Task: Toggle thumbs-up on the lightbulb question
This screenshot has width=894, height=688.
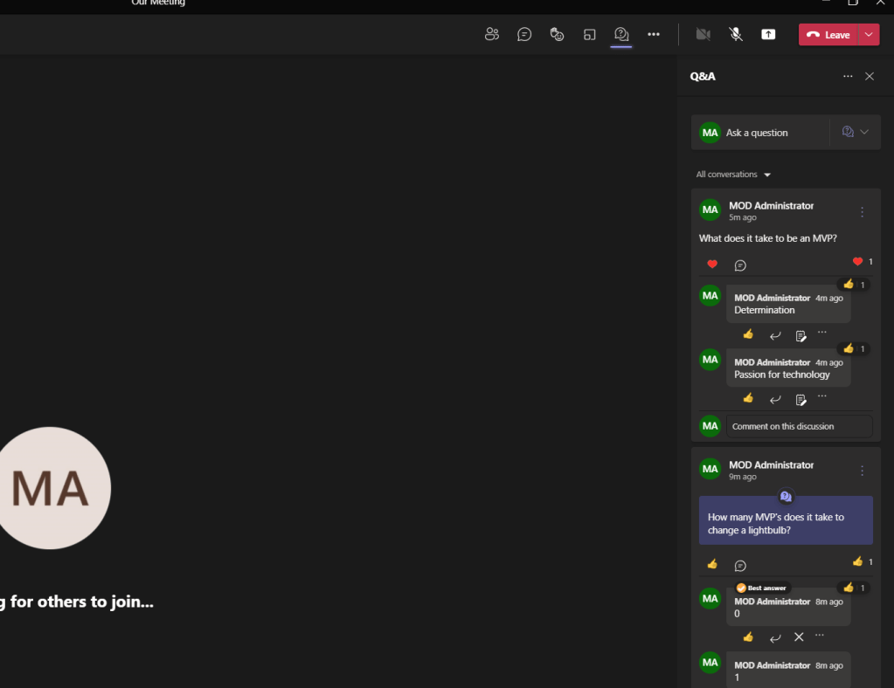Action: tap(712, 564)
